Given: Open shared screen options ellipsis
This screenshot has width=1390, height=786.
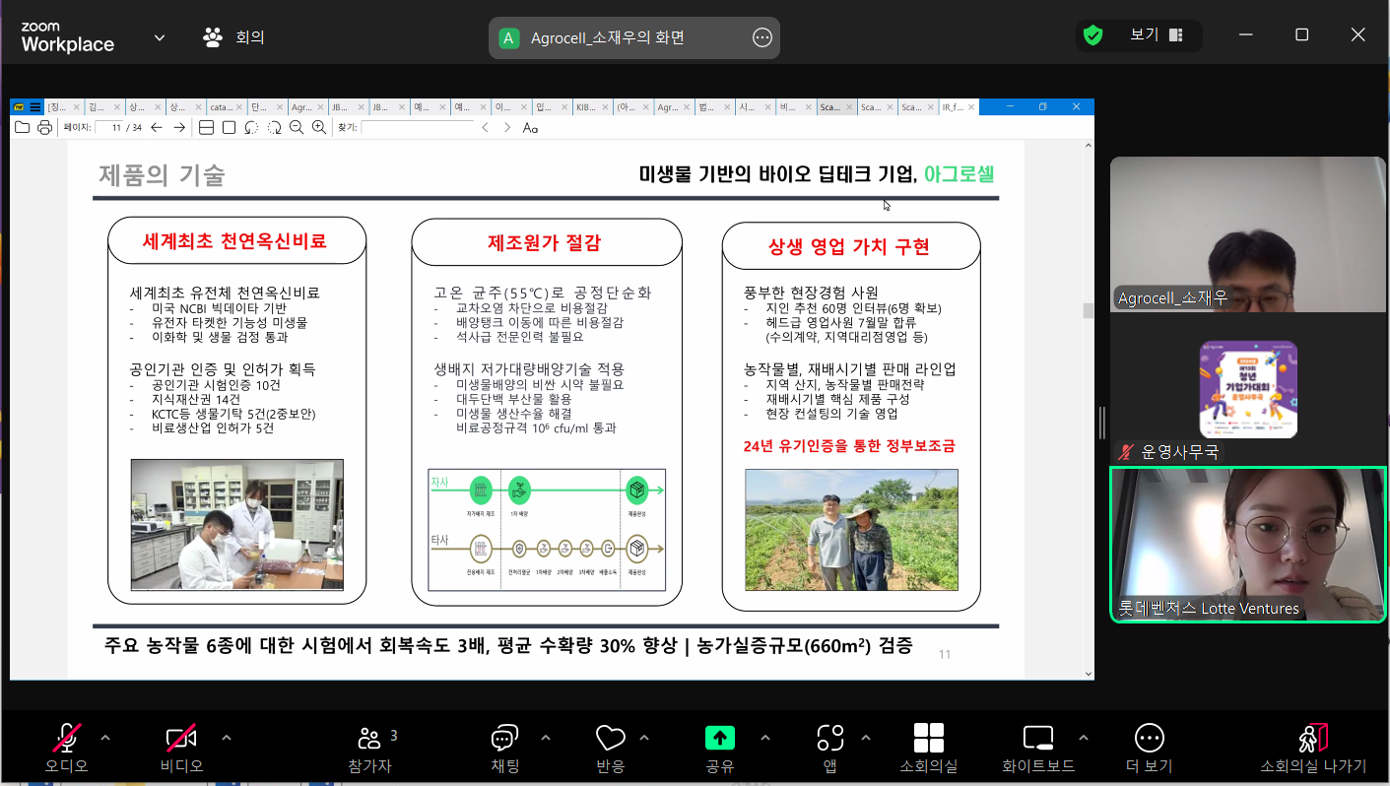Looking at the screenshot, I should 762,37.
